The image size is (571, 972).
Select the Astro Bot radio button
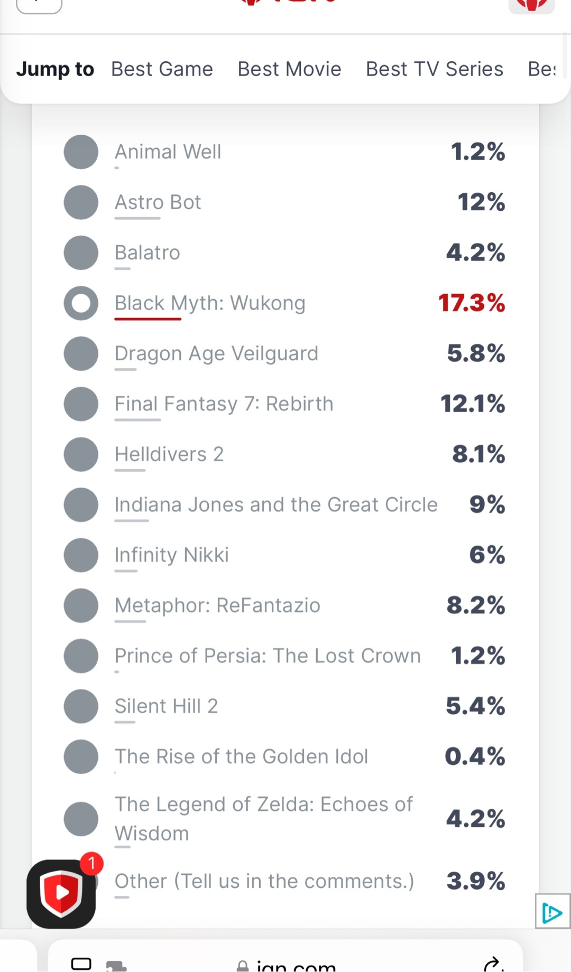[x=81, y=202]
